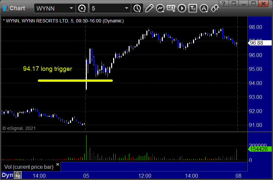Screen dimensions: 273x180
Task: Click the '94.17 long trigger' annotation text
Action: click(48, 69)
